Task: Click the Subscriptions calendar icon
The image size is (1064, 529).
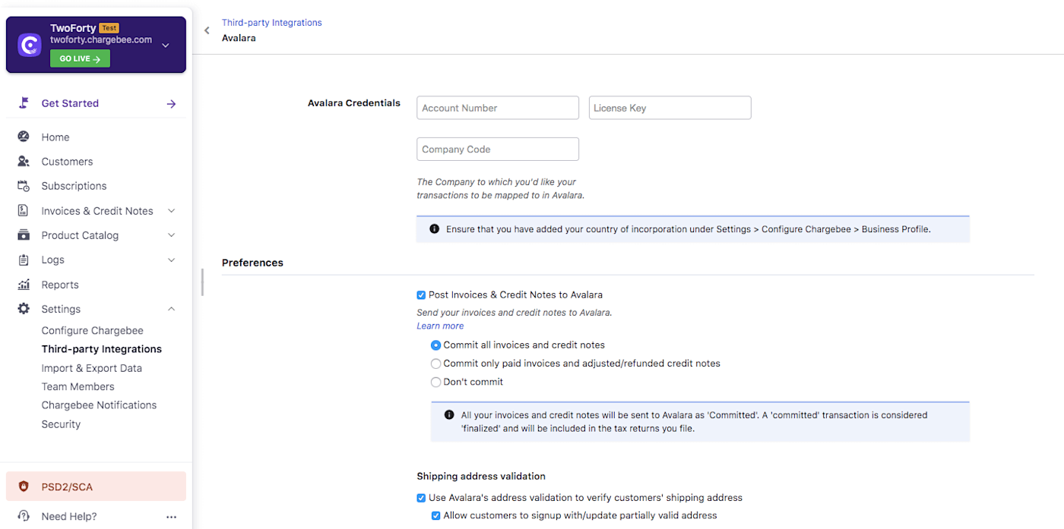Action: [24, 186]
